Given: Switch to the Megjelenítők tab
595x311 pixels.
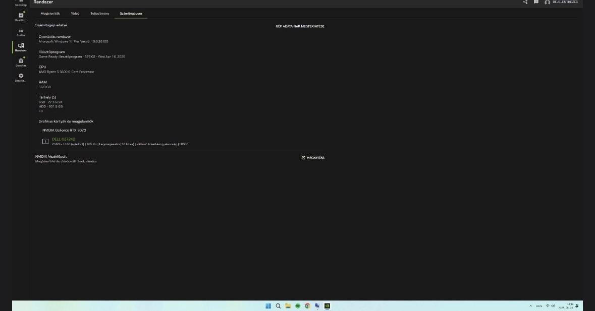Looking at the screenshot, I should 50,14.
